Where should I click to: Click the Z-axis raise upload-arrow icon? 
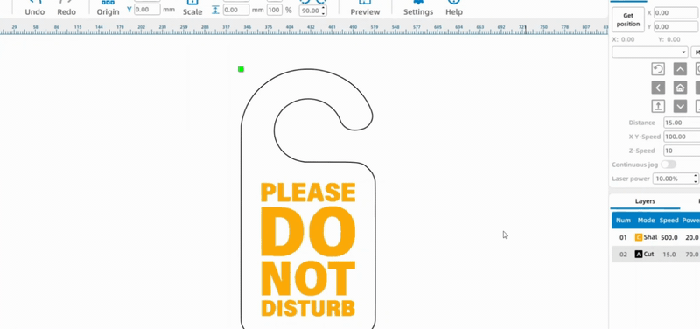tap(658, 106)
